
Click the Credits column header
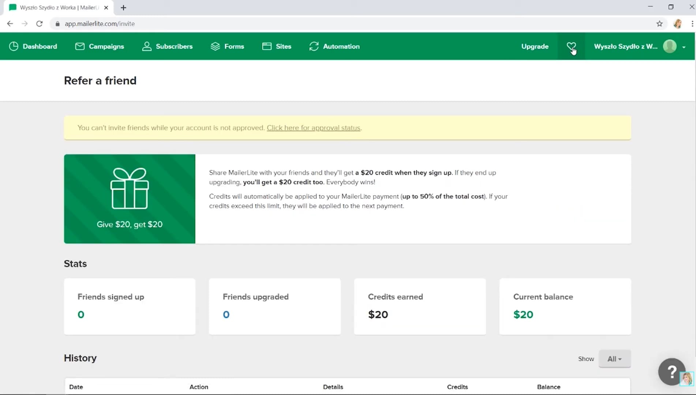pos(457,387)
